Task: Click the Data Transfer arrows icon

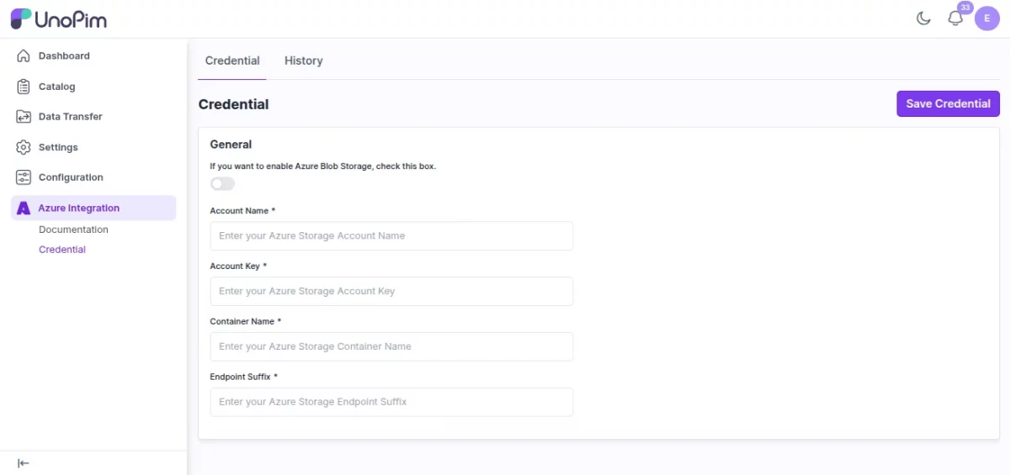Action: [x=24, y=117]
